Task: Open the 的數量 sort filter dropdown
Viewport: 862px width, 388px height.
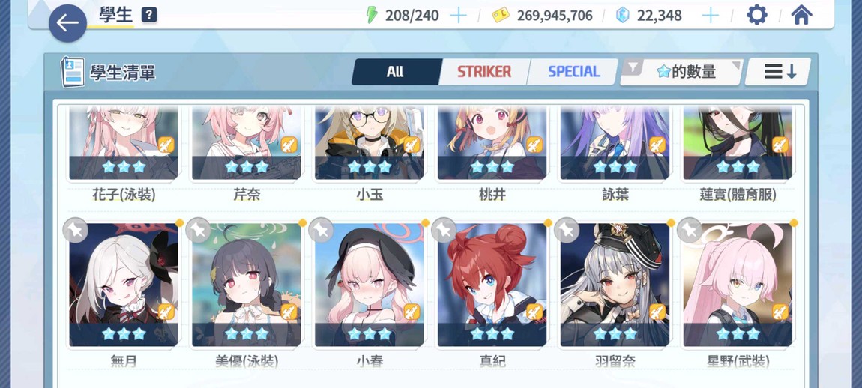Action: tap(681, 71)
